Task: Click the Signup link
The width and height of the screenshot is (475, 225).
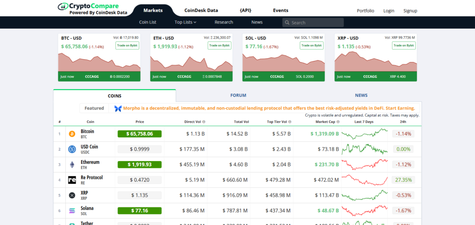Action: pyautogui.click(x=410, y=11)
